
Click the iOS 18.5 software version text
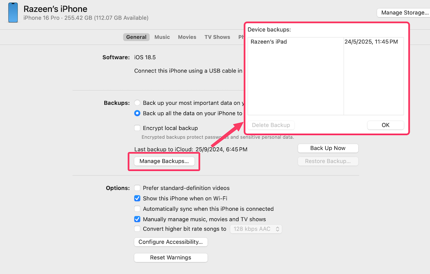[x=145, y=57]
